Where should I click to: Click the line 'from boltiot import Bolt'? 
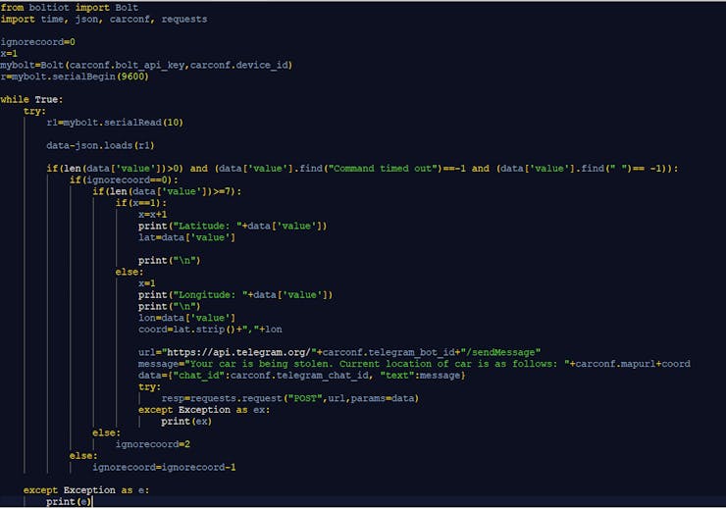point(69,8)
